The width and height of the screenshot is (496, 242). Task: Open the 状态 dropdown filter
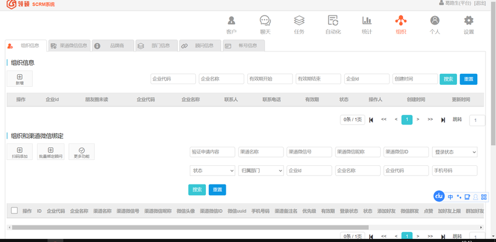tap(212, 171)
